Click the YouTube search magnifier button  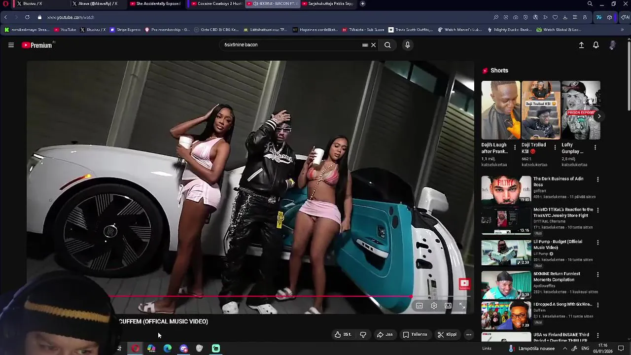coord(387,45)
